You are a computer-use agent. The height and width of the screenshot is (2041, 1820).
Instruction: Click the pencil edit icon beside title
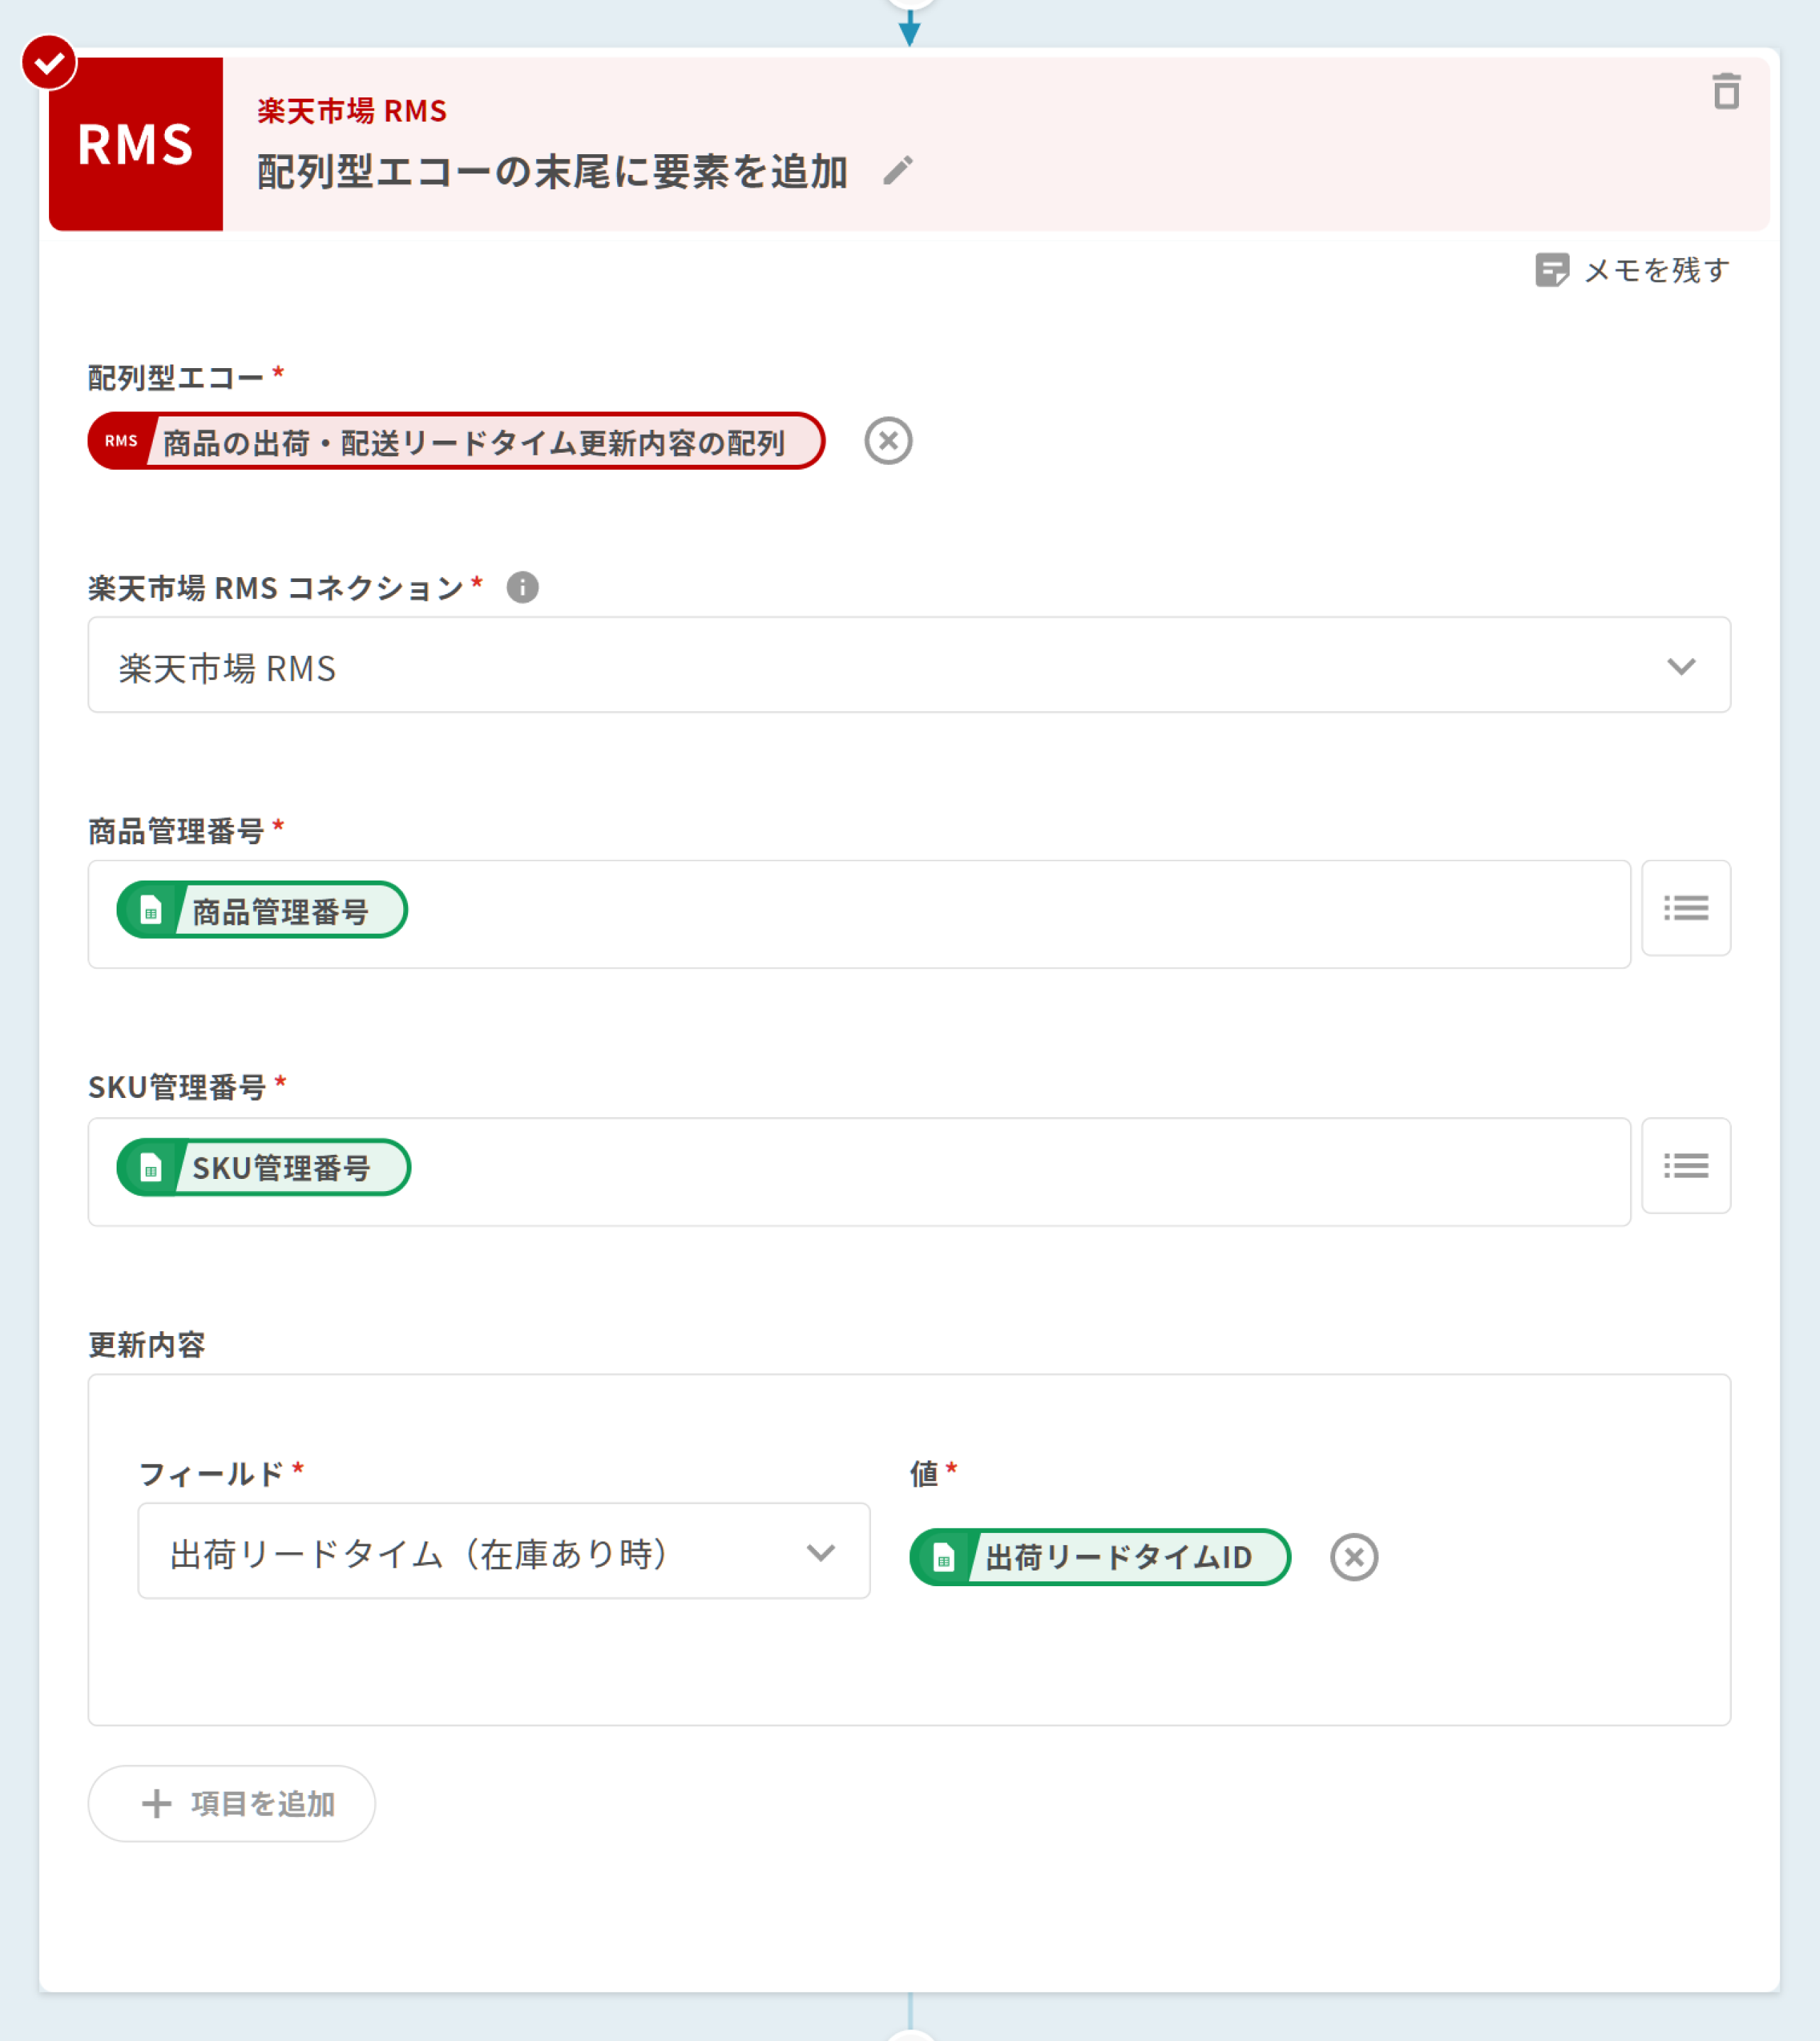898,171
